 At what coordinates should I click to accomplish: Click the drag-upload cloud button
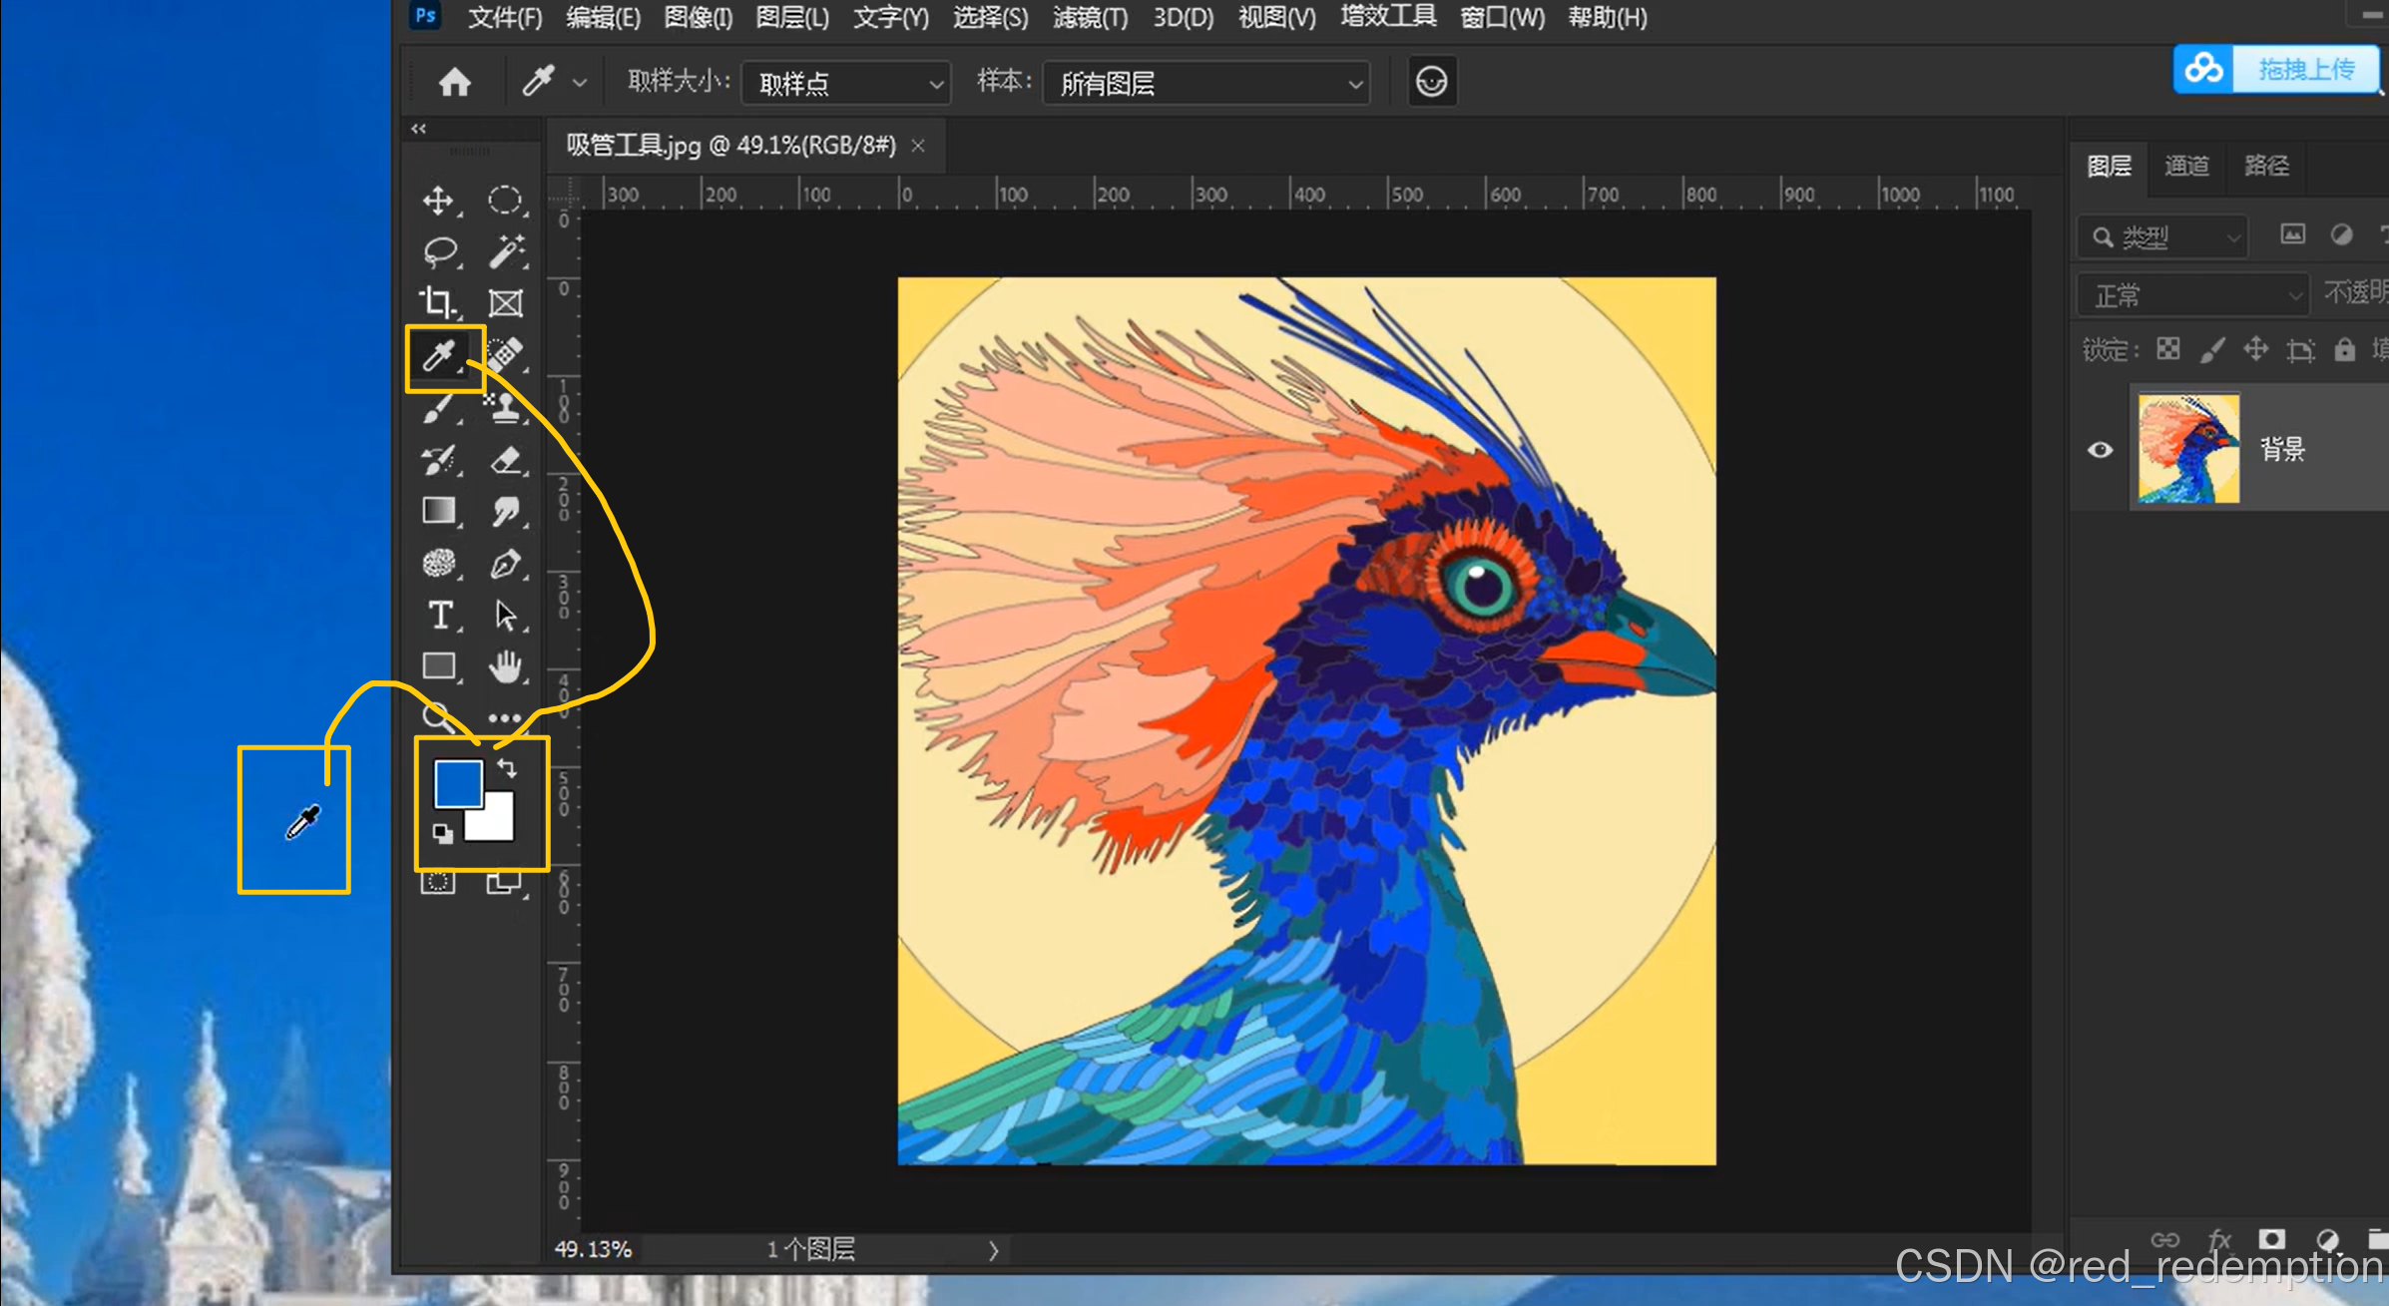tap(2276, 69)
